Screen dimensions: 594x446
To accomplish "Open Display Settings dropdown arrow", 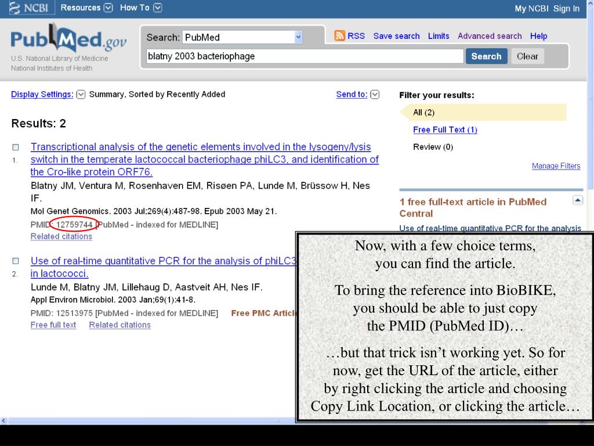I will coord(81,95).
